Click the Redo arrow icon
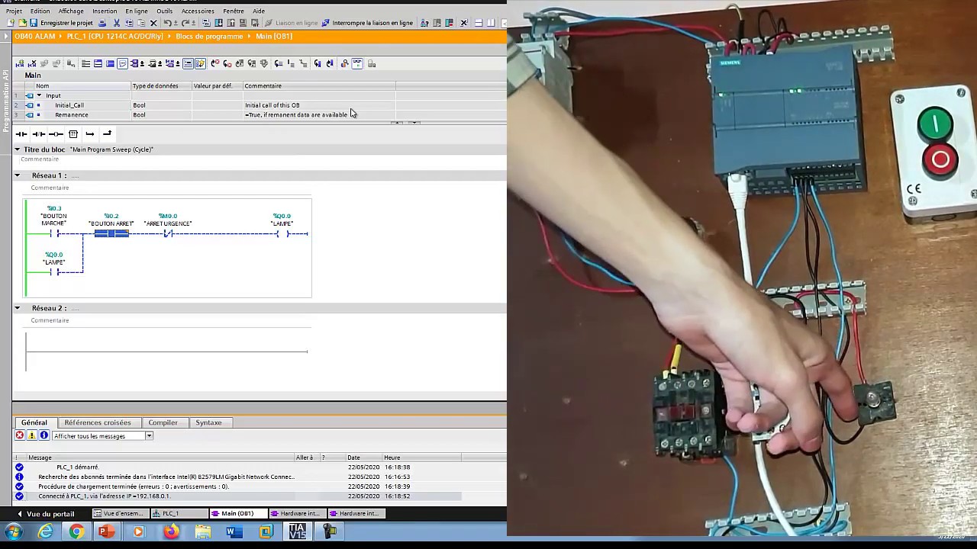 [184, 23]
